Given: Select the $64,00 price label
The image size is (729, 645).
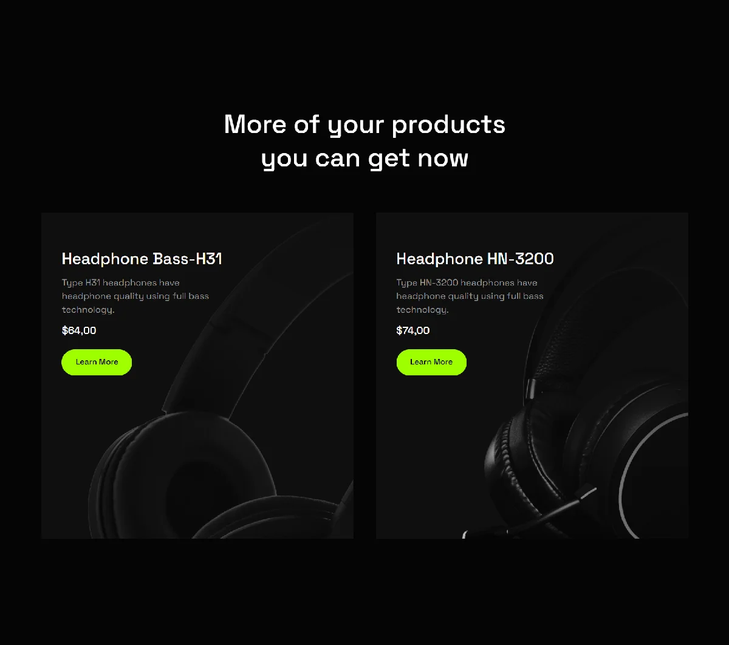Looking at the screenshot, I should click(79, 330).
